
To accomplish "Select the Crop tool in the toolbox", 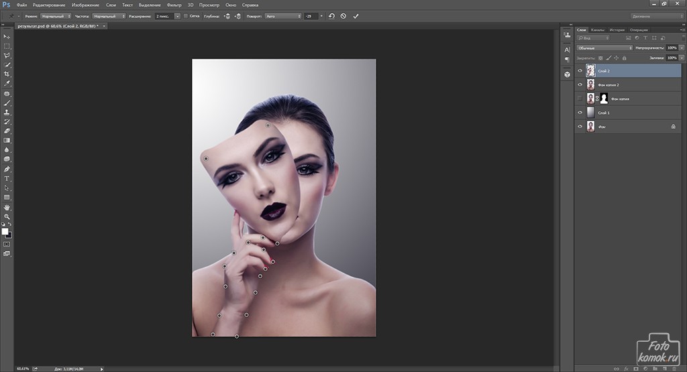I will point(7,74).
